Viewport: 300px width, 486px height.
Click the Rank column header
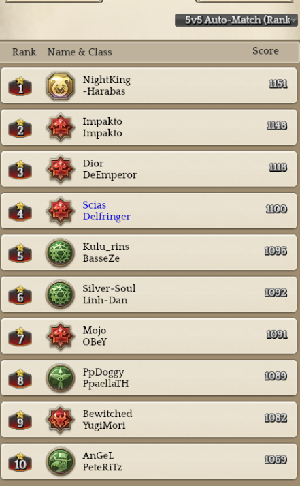(24, 52)
